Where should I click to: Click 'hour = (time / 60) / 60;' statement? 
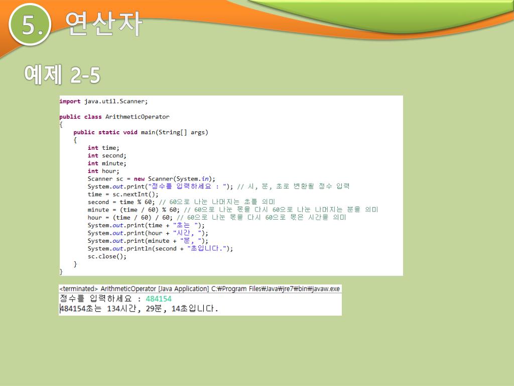[130, 217]
